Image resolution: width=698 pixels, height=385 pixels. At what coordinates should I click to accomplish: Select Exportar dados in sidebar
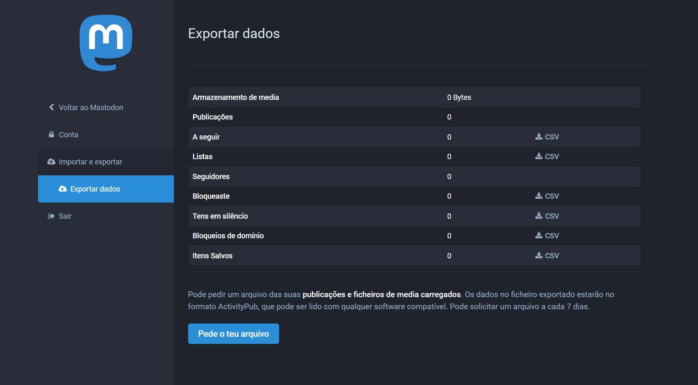(95, 189)
